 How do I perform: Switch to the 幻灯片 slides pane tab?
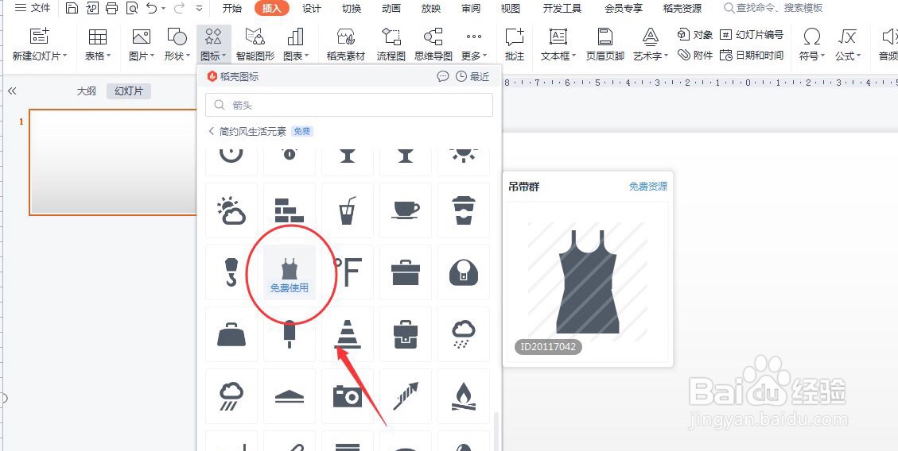[129, 91]
